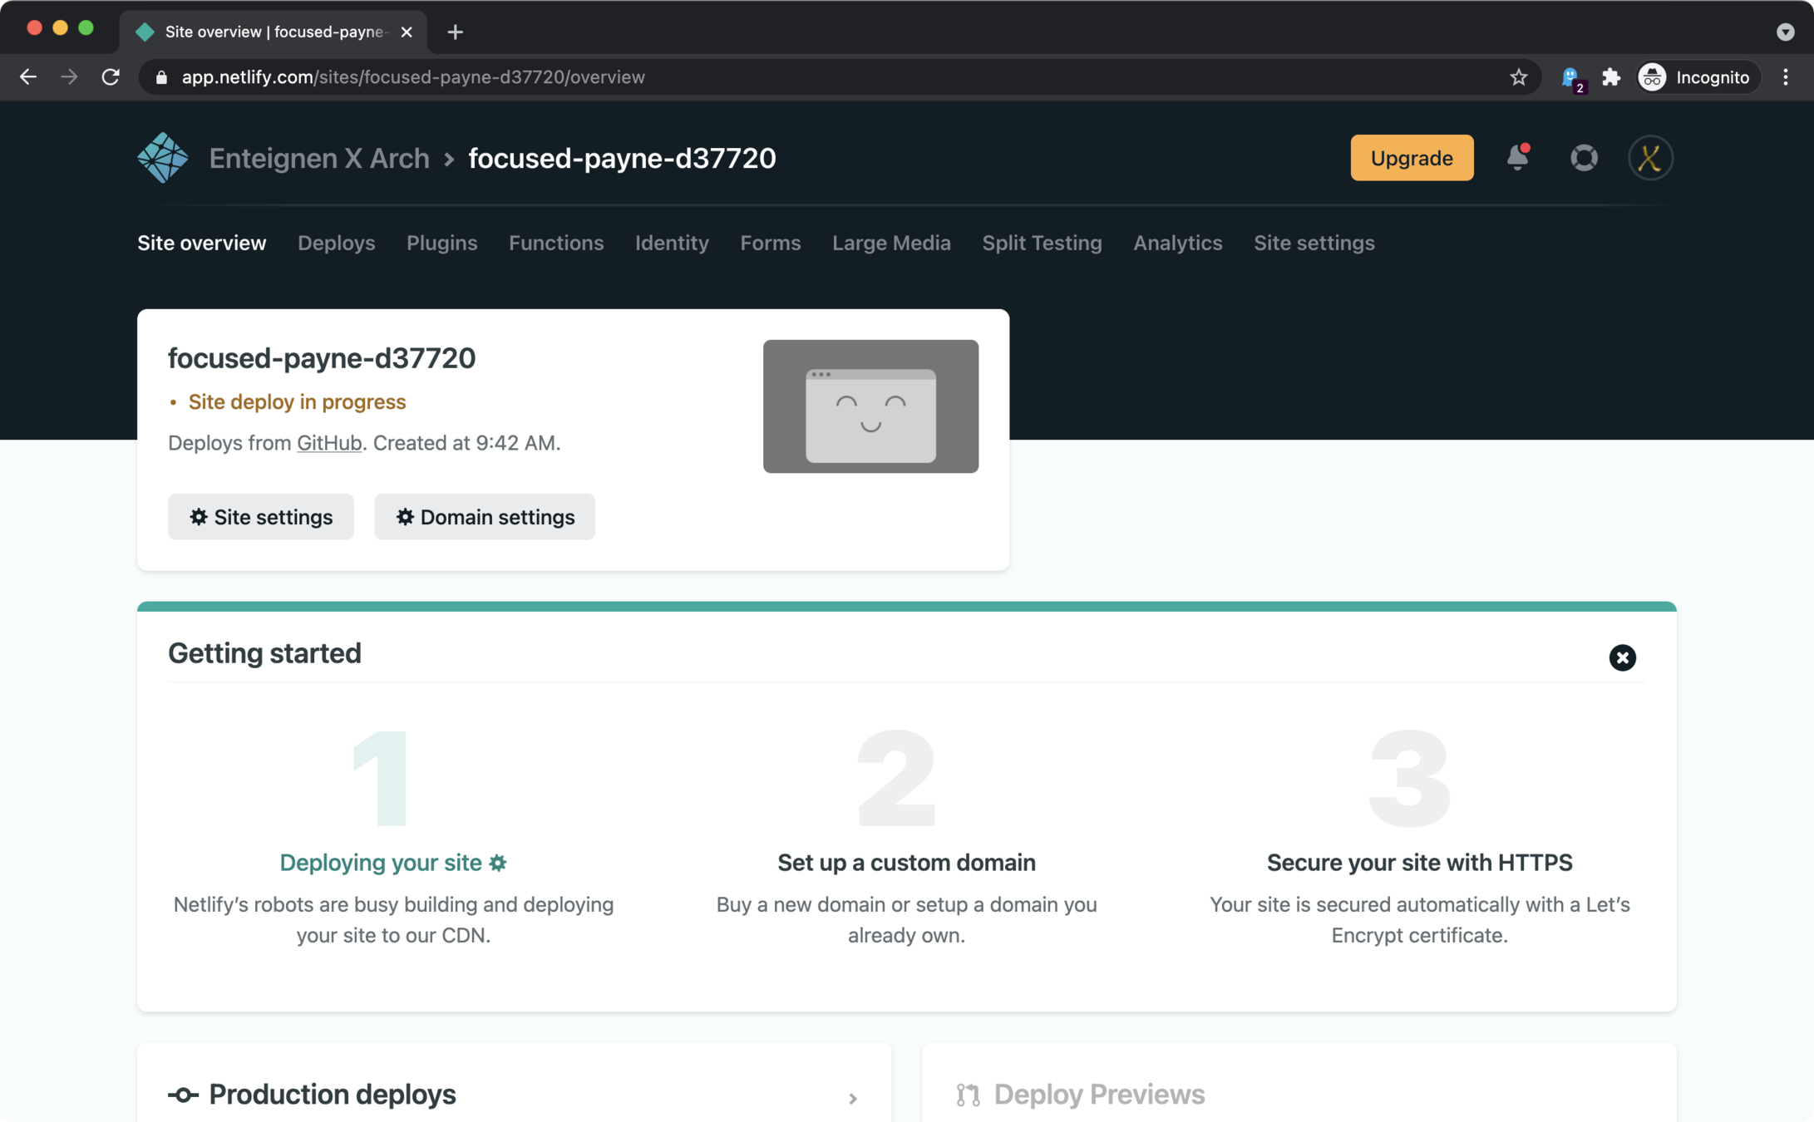The height and width of the screenshot is (1122, 1814).
Task: Reload the page
Action: pos(111,77)
